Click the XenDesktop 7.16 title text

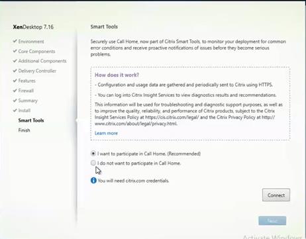[33, 27]
